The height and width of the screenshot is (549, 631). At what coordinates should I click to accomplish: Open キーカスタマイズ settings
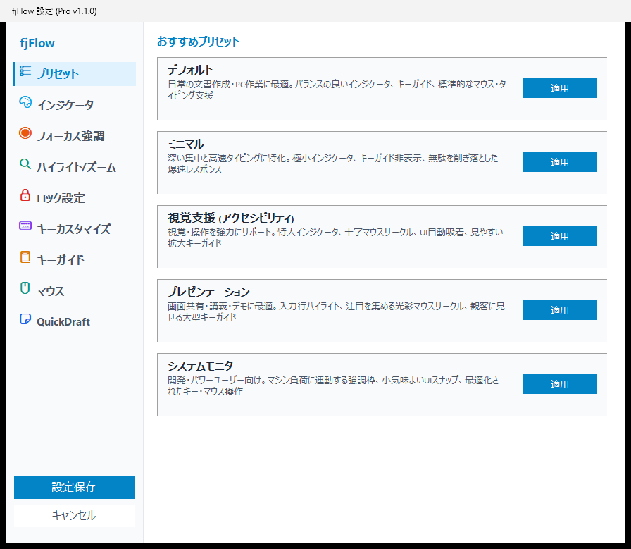pos(75,229)
